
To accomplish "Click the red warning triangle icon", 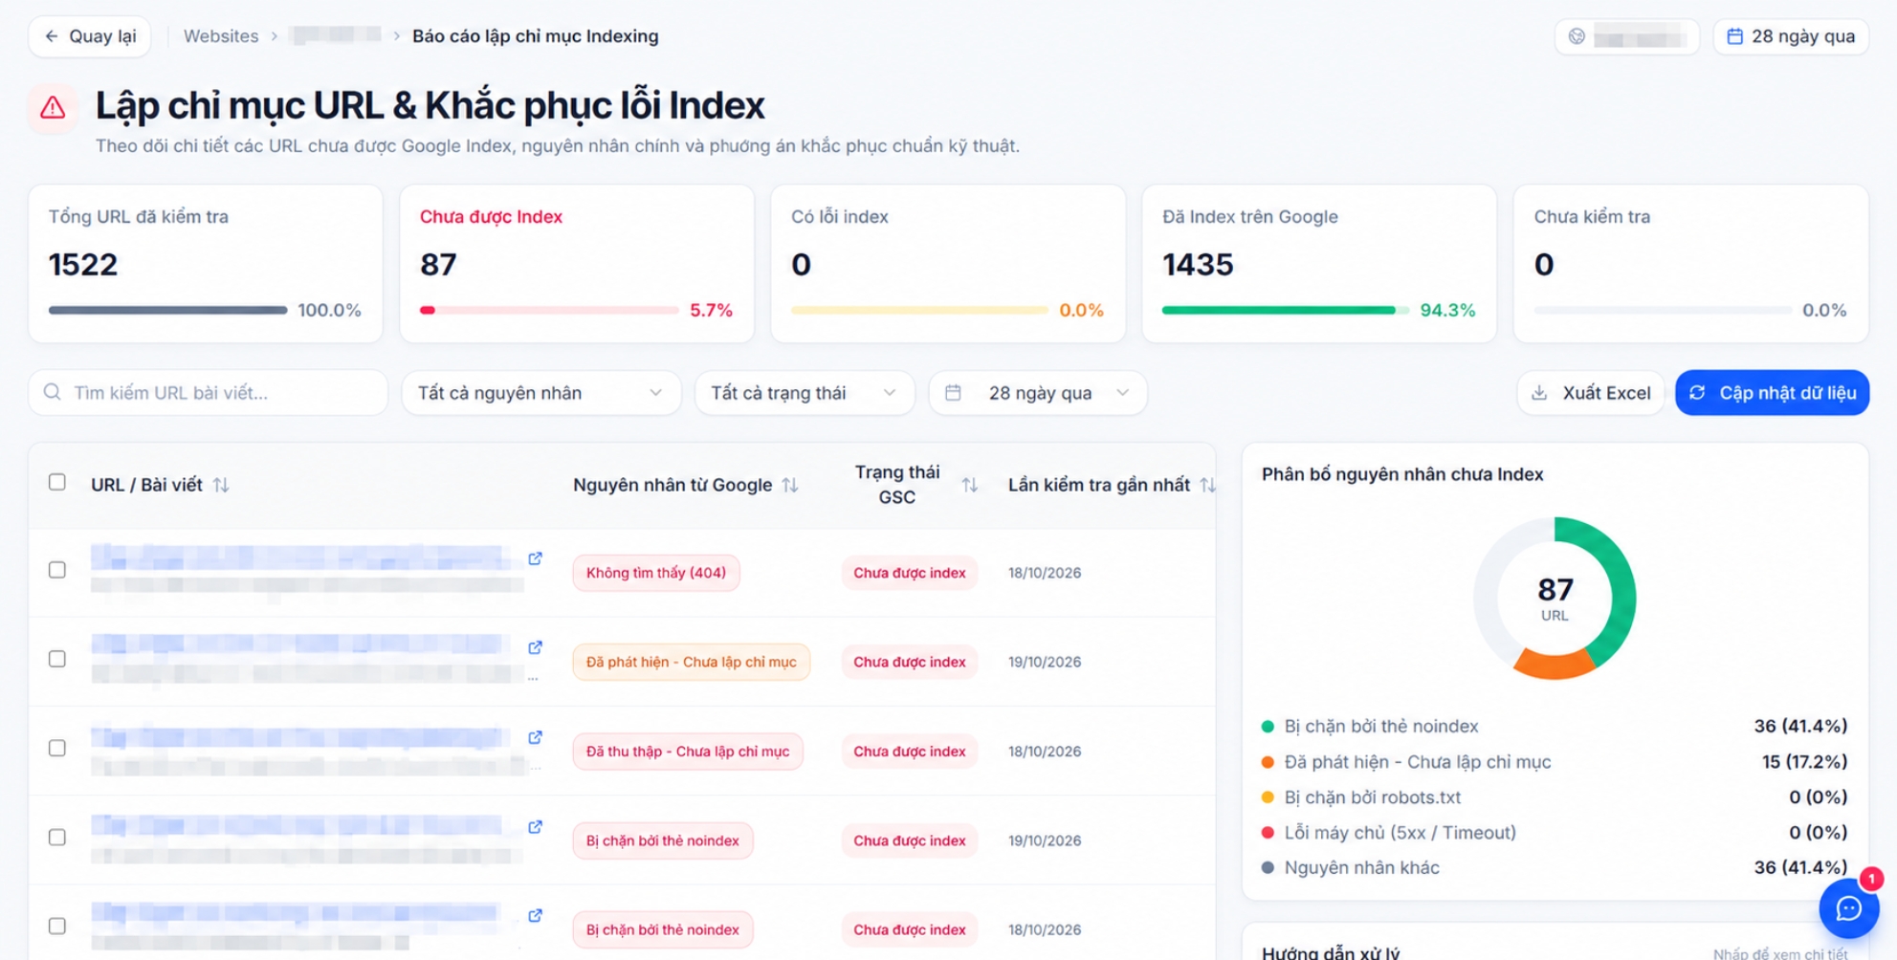I will (x=53, y=107).
